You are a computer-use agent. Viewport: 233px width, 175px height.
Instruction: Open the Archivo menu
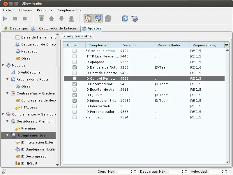coord(8,10)
